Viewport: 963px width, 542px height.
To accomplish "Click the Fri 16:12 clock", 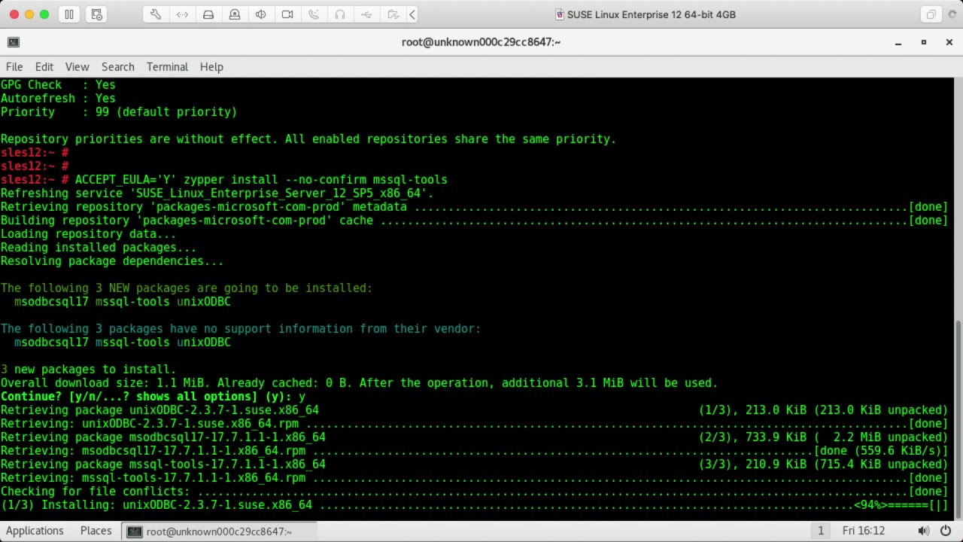I will tap(864, 531).
